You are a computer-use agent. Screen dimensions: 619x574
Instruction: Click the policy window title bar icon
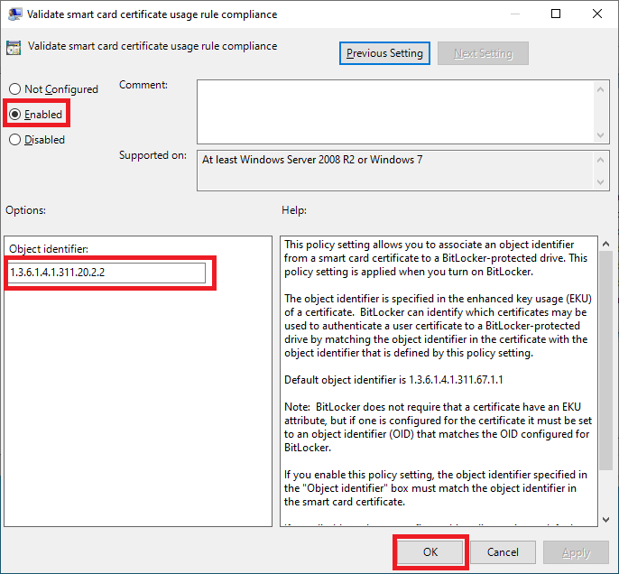[x=15, y=14]
